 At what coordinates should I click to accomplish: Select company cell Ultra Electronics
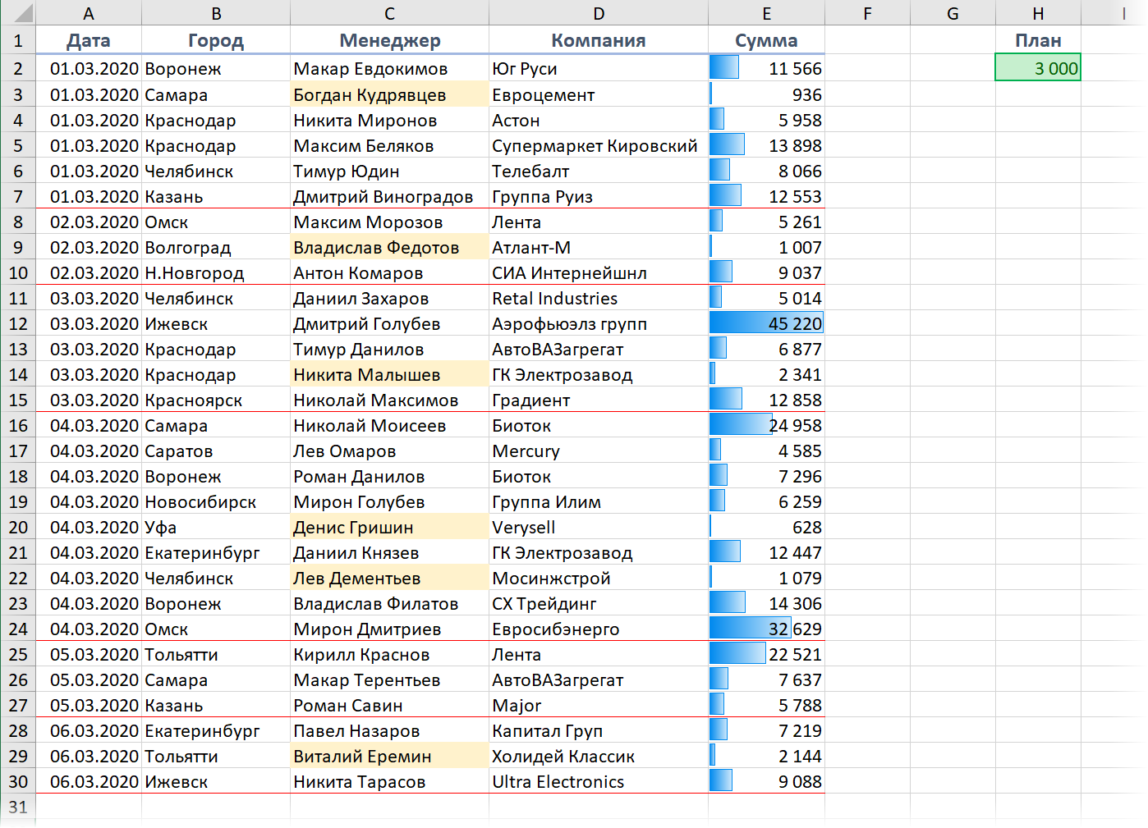(599, 781)
